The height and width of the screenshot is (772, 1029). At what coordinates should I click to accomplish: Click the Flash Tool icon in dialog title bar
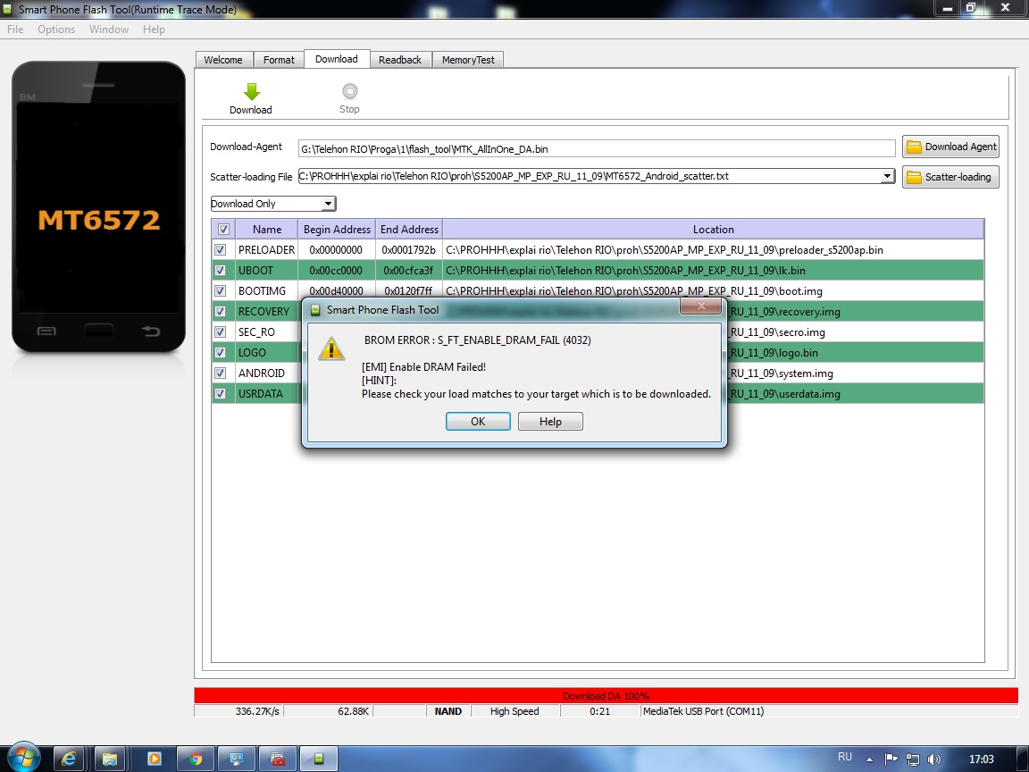point(315,310)
